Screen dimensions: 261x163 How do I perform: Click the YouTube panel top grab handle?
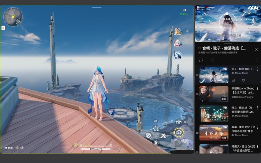click(228, 44)
